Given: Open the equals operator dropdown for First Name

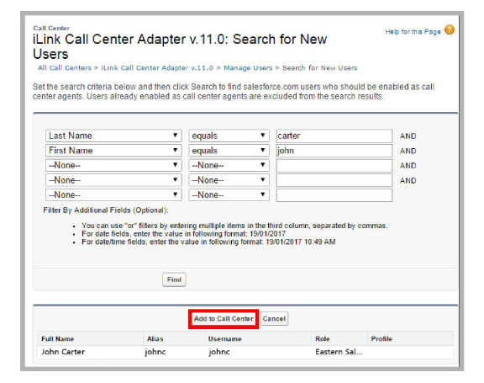Looking at the screenshot, I should [x=229, y=151].
